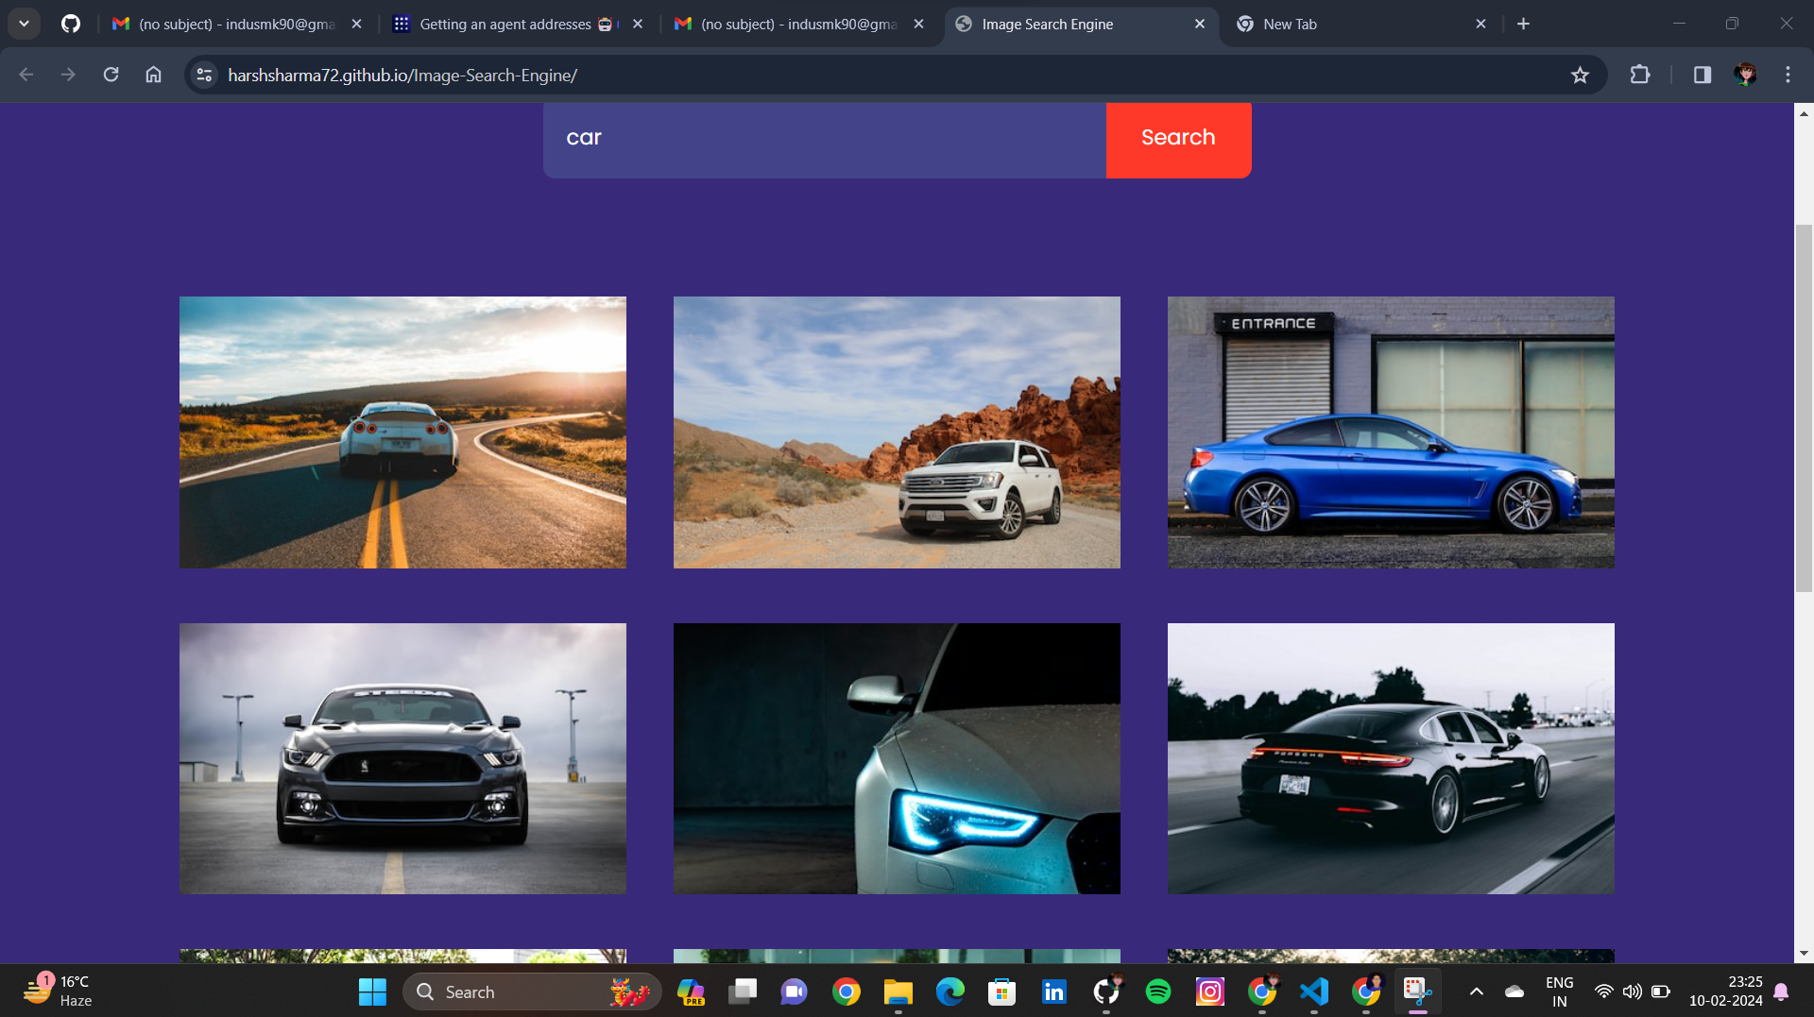The height and width of the screenshot is (1017, 1814).
Task: Open Wi-Fi network settings in tray
Action: [1603, 992]
